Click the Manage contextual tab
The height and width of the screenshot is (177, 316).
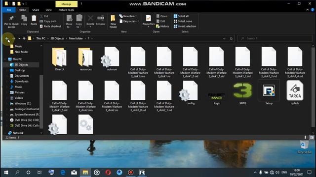click(66, 4)
